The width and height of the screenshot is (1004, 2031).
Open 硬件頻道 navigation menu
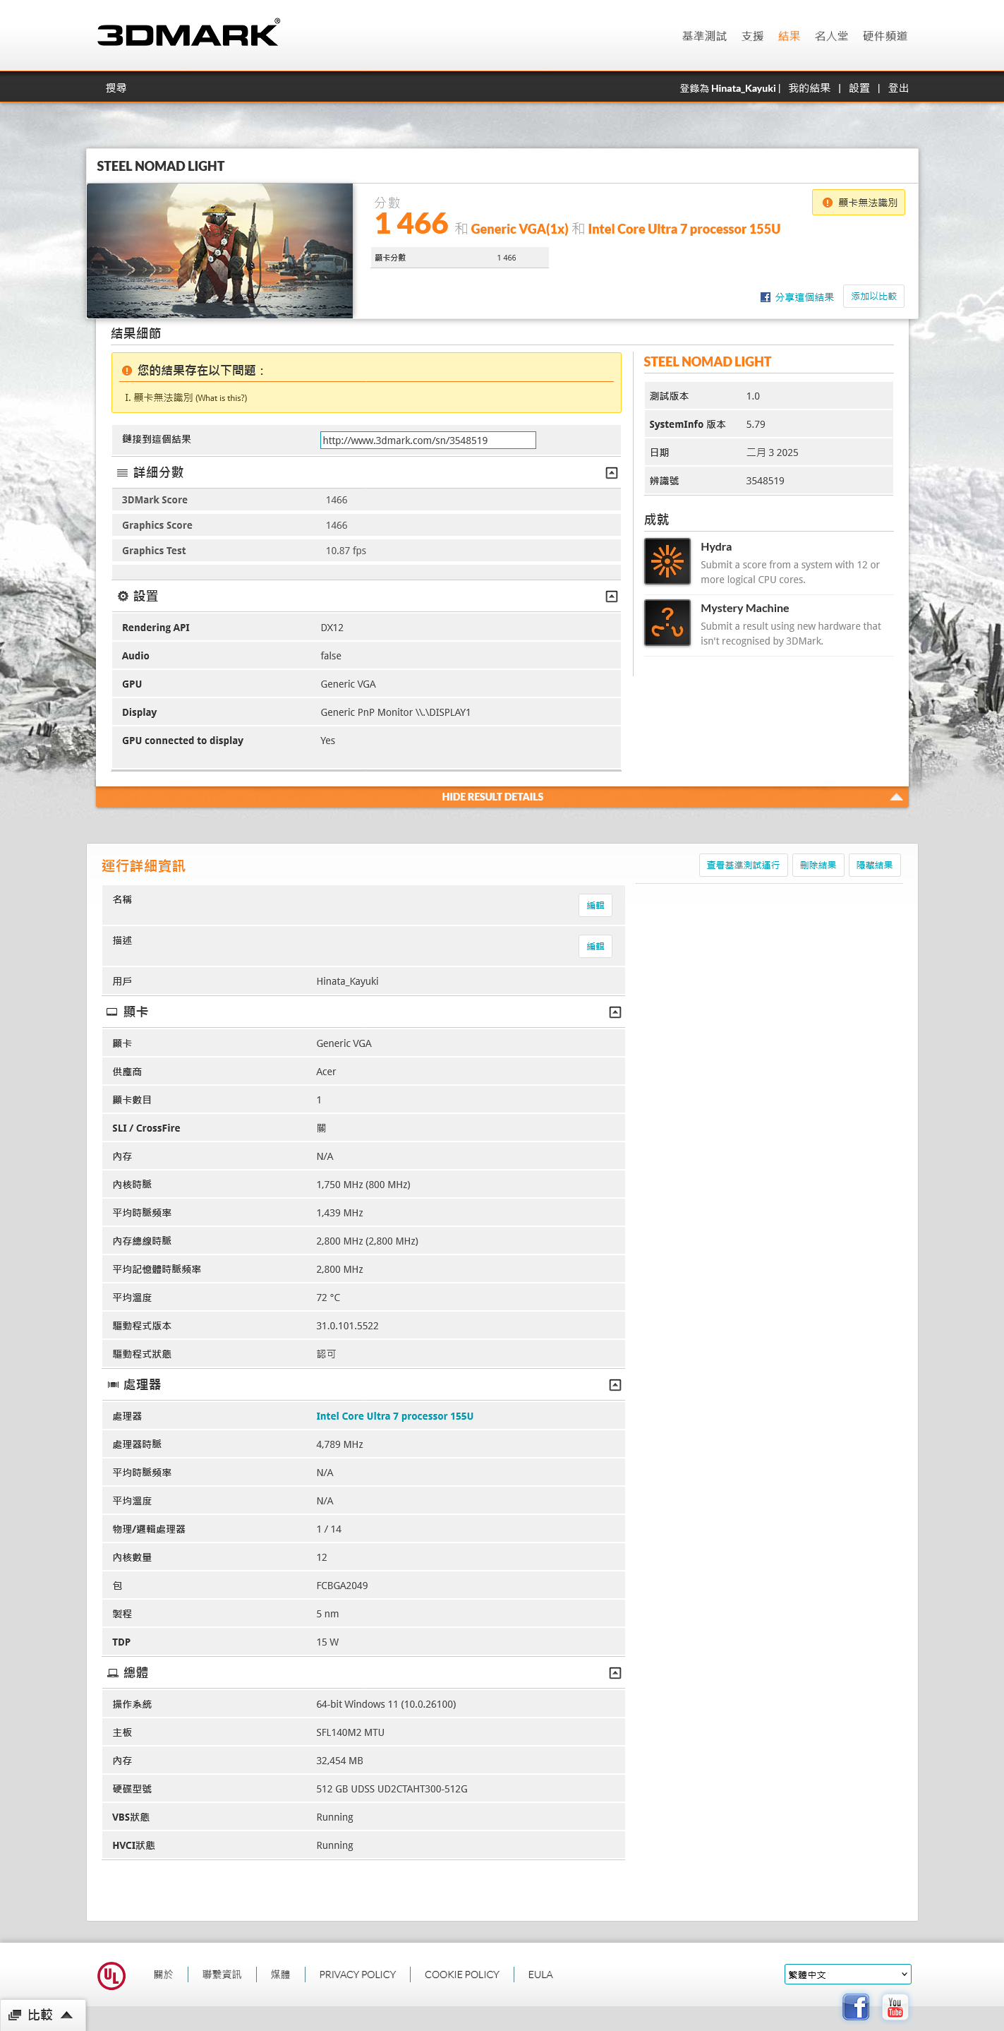[x=884, y=36]
